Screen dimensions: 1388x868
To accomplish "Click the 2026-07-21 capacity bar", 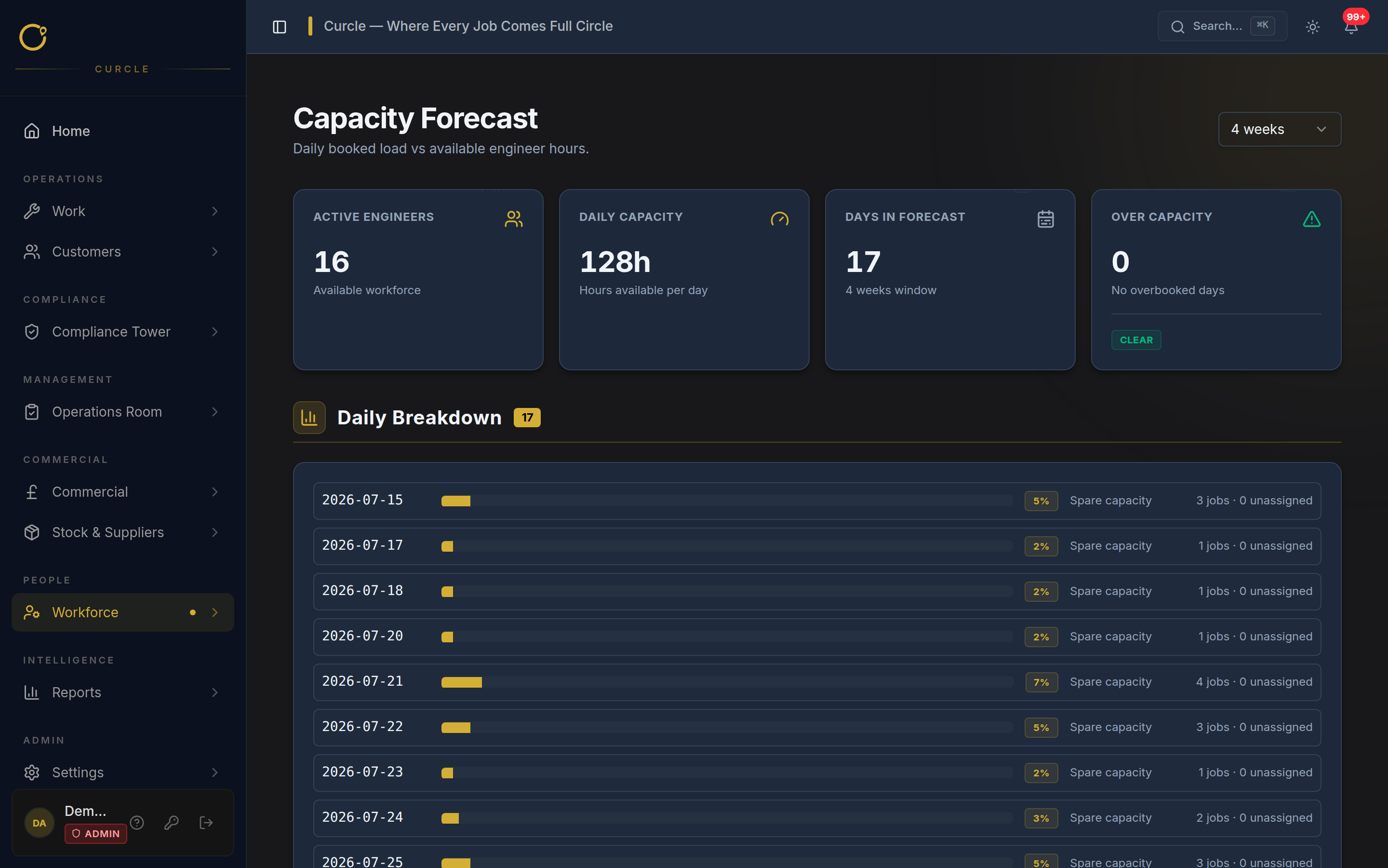I will click(727, 682).
